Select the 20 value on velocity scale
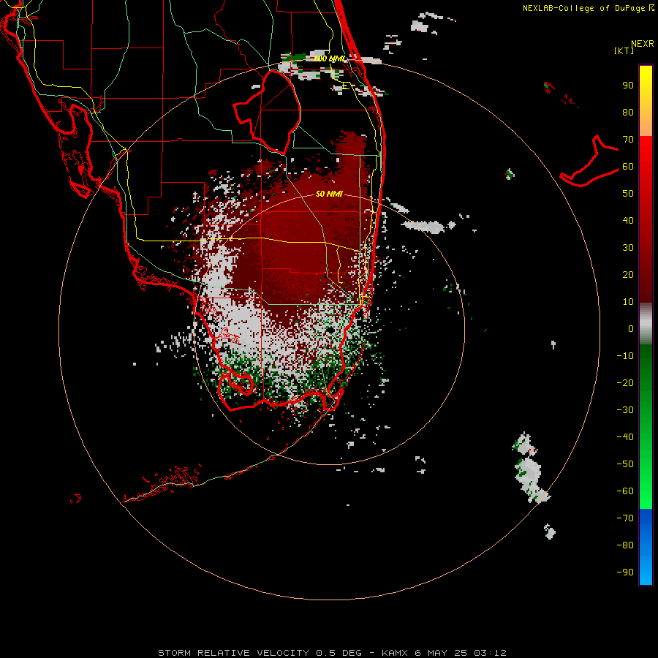This screenshot has width=658, height=658. (x=628, y=275)
